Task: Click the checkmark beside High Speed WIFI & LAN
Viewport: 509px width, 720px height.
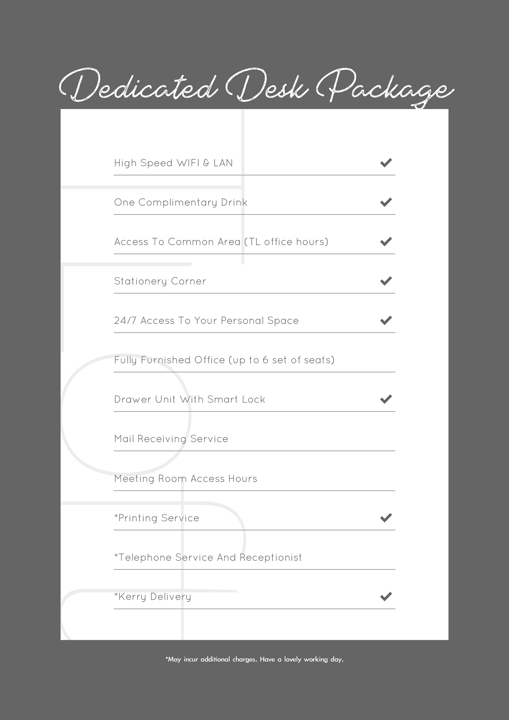Action: [386, 163]
